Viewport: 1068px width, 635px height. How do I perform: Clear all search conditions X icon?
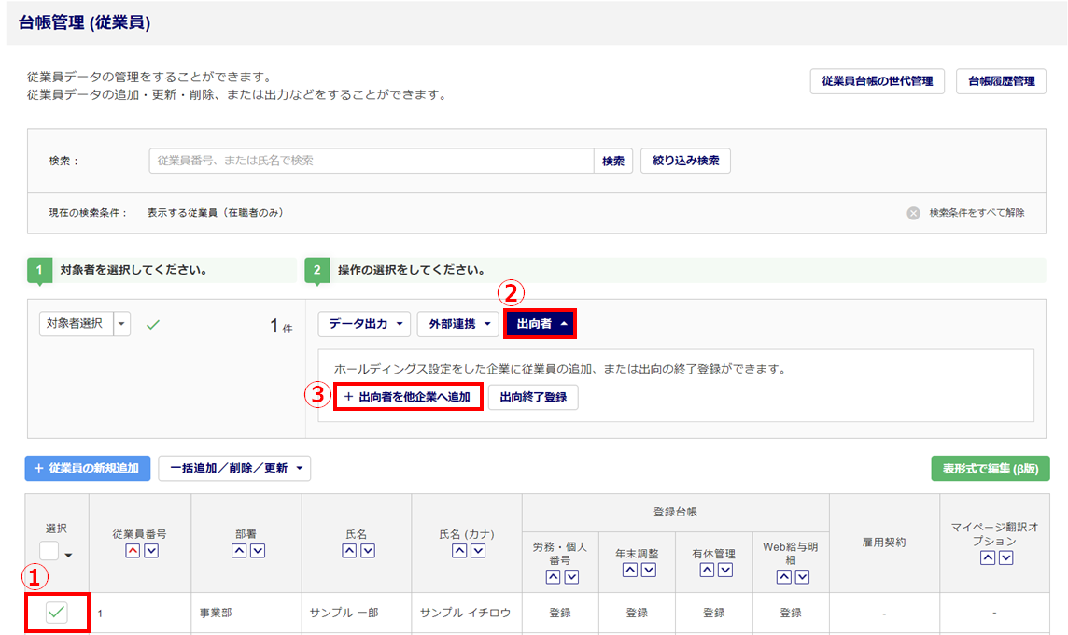(x=913, y=213)
